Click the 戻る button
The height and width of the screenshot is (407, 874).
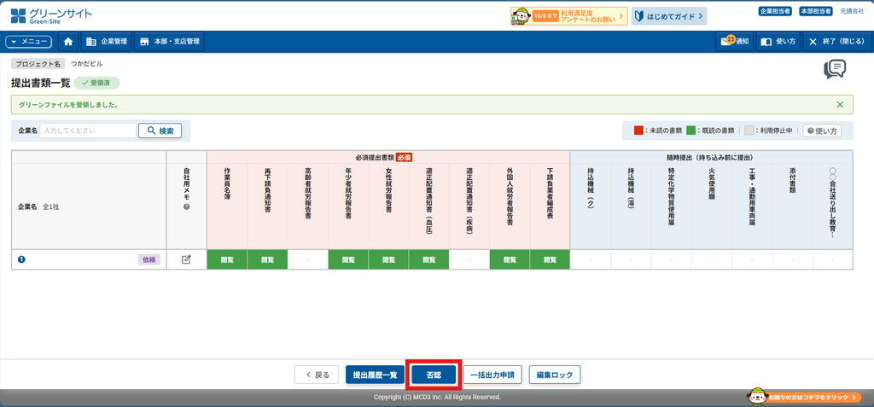[317, 375]
